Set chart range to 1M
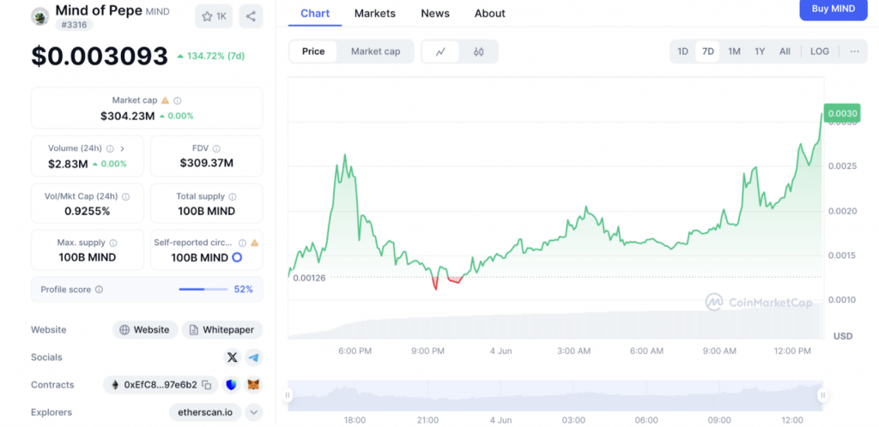Screen dimensions: 879x427 [735, 51]
